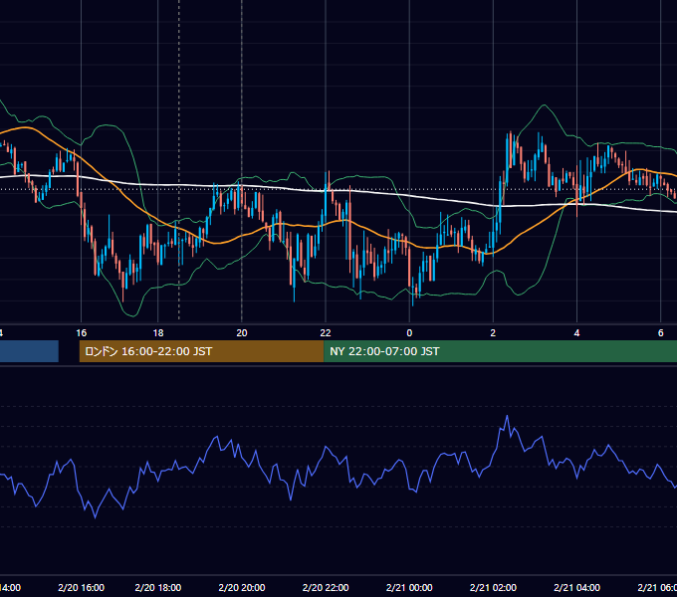
Task: Click the 2/20 16:00 label on indicator axis
Action: (82, 587)
